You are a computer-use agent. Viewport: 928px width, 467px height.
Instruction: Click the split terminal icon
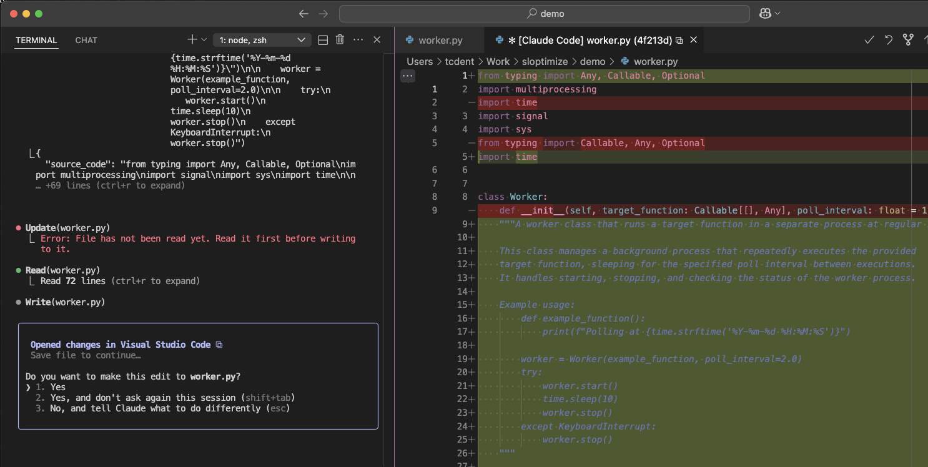[x=323, y=40]
